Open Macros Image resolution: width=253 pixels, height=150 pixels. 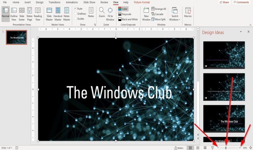pyautogui.click(x=188, y=12)
